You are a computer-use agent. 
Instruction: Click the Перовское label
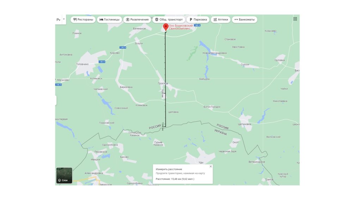click(101, 152)
